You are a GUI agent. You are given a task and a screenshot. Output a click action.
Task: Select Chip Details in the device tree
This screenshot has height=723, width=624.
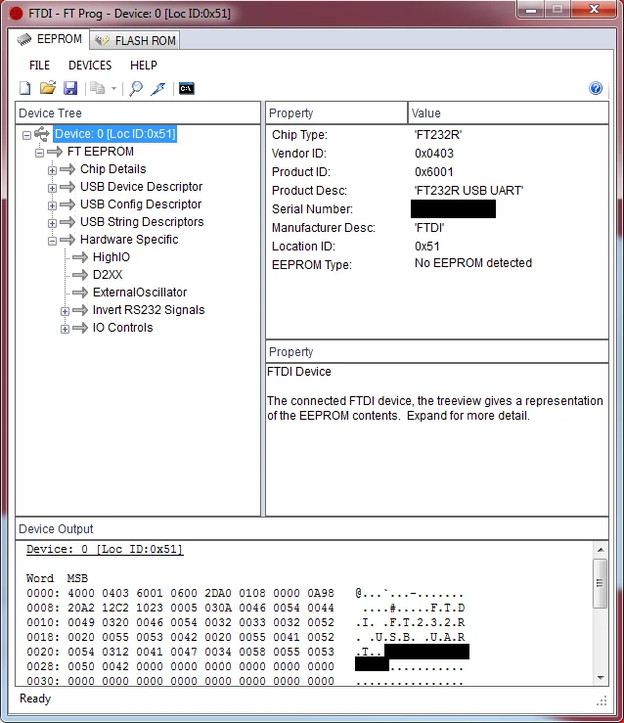coord(112,169)
